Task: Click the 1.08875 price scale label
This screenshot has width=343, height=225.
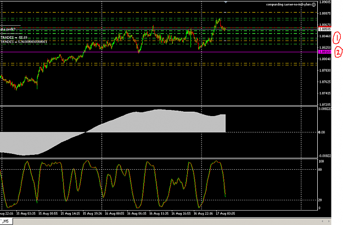Action: (x=325, y=13)
